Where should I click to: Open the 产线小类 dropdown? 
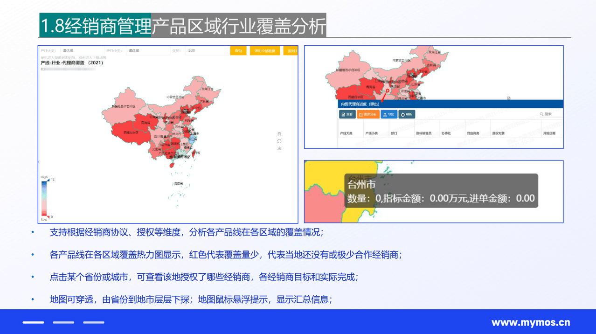[x=148, y=50]
